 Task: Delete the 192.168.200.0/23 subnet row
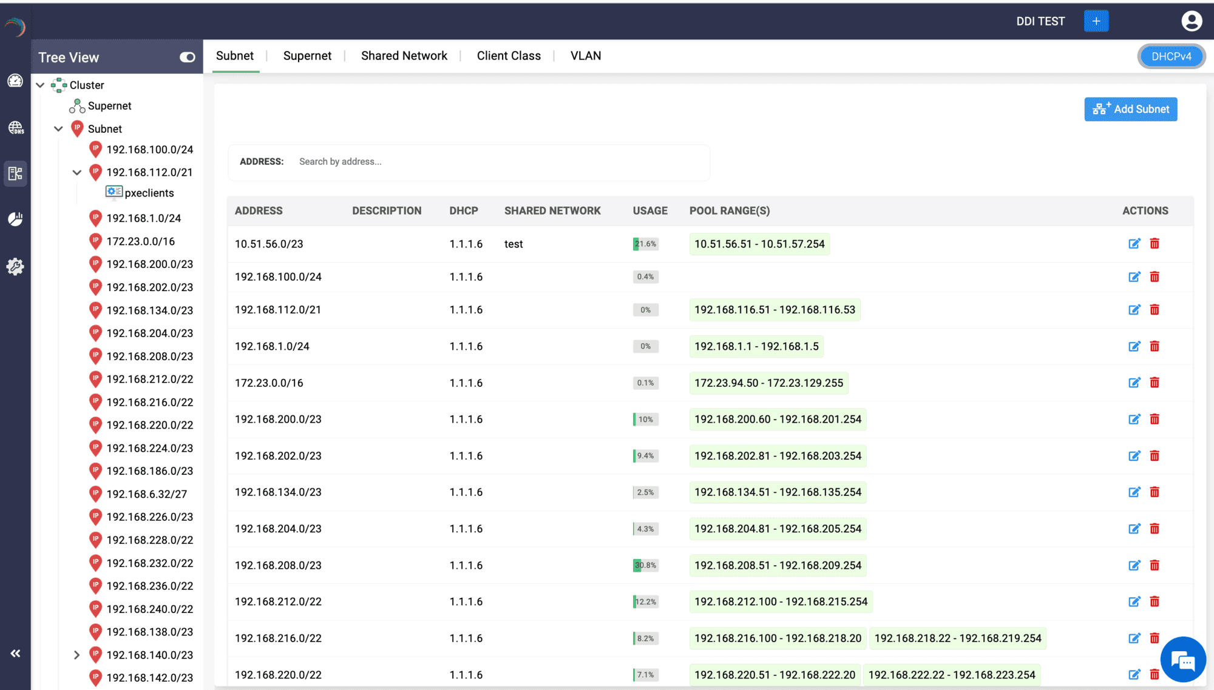coord(1155,419)
